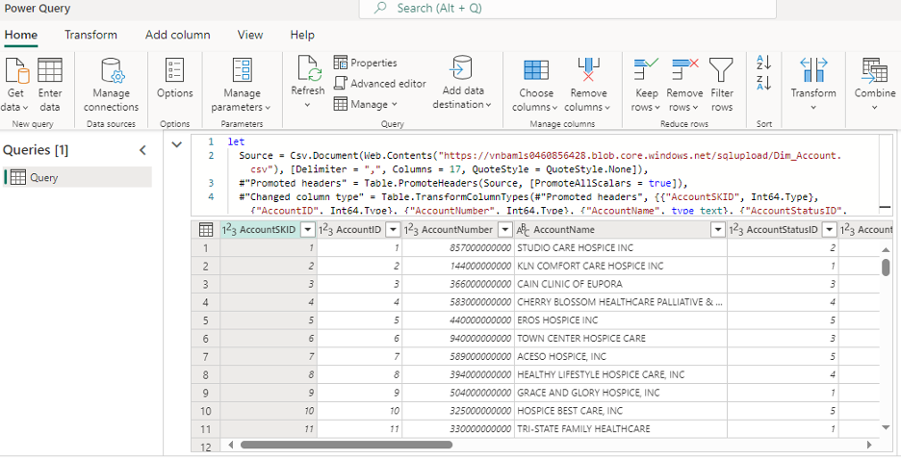
Task: Switch to the Add column tab
Action: (177, 35)
